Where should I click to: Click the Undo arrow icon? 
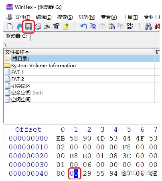point(83,26)
